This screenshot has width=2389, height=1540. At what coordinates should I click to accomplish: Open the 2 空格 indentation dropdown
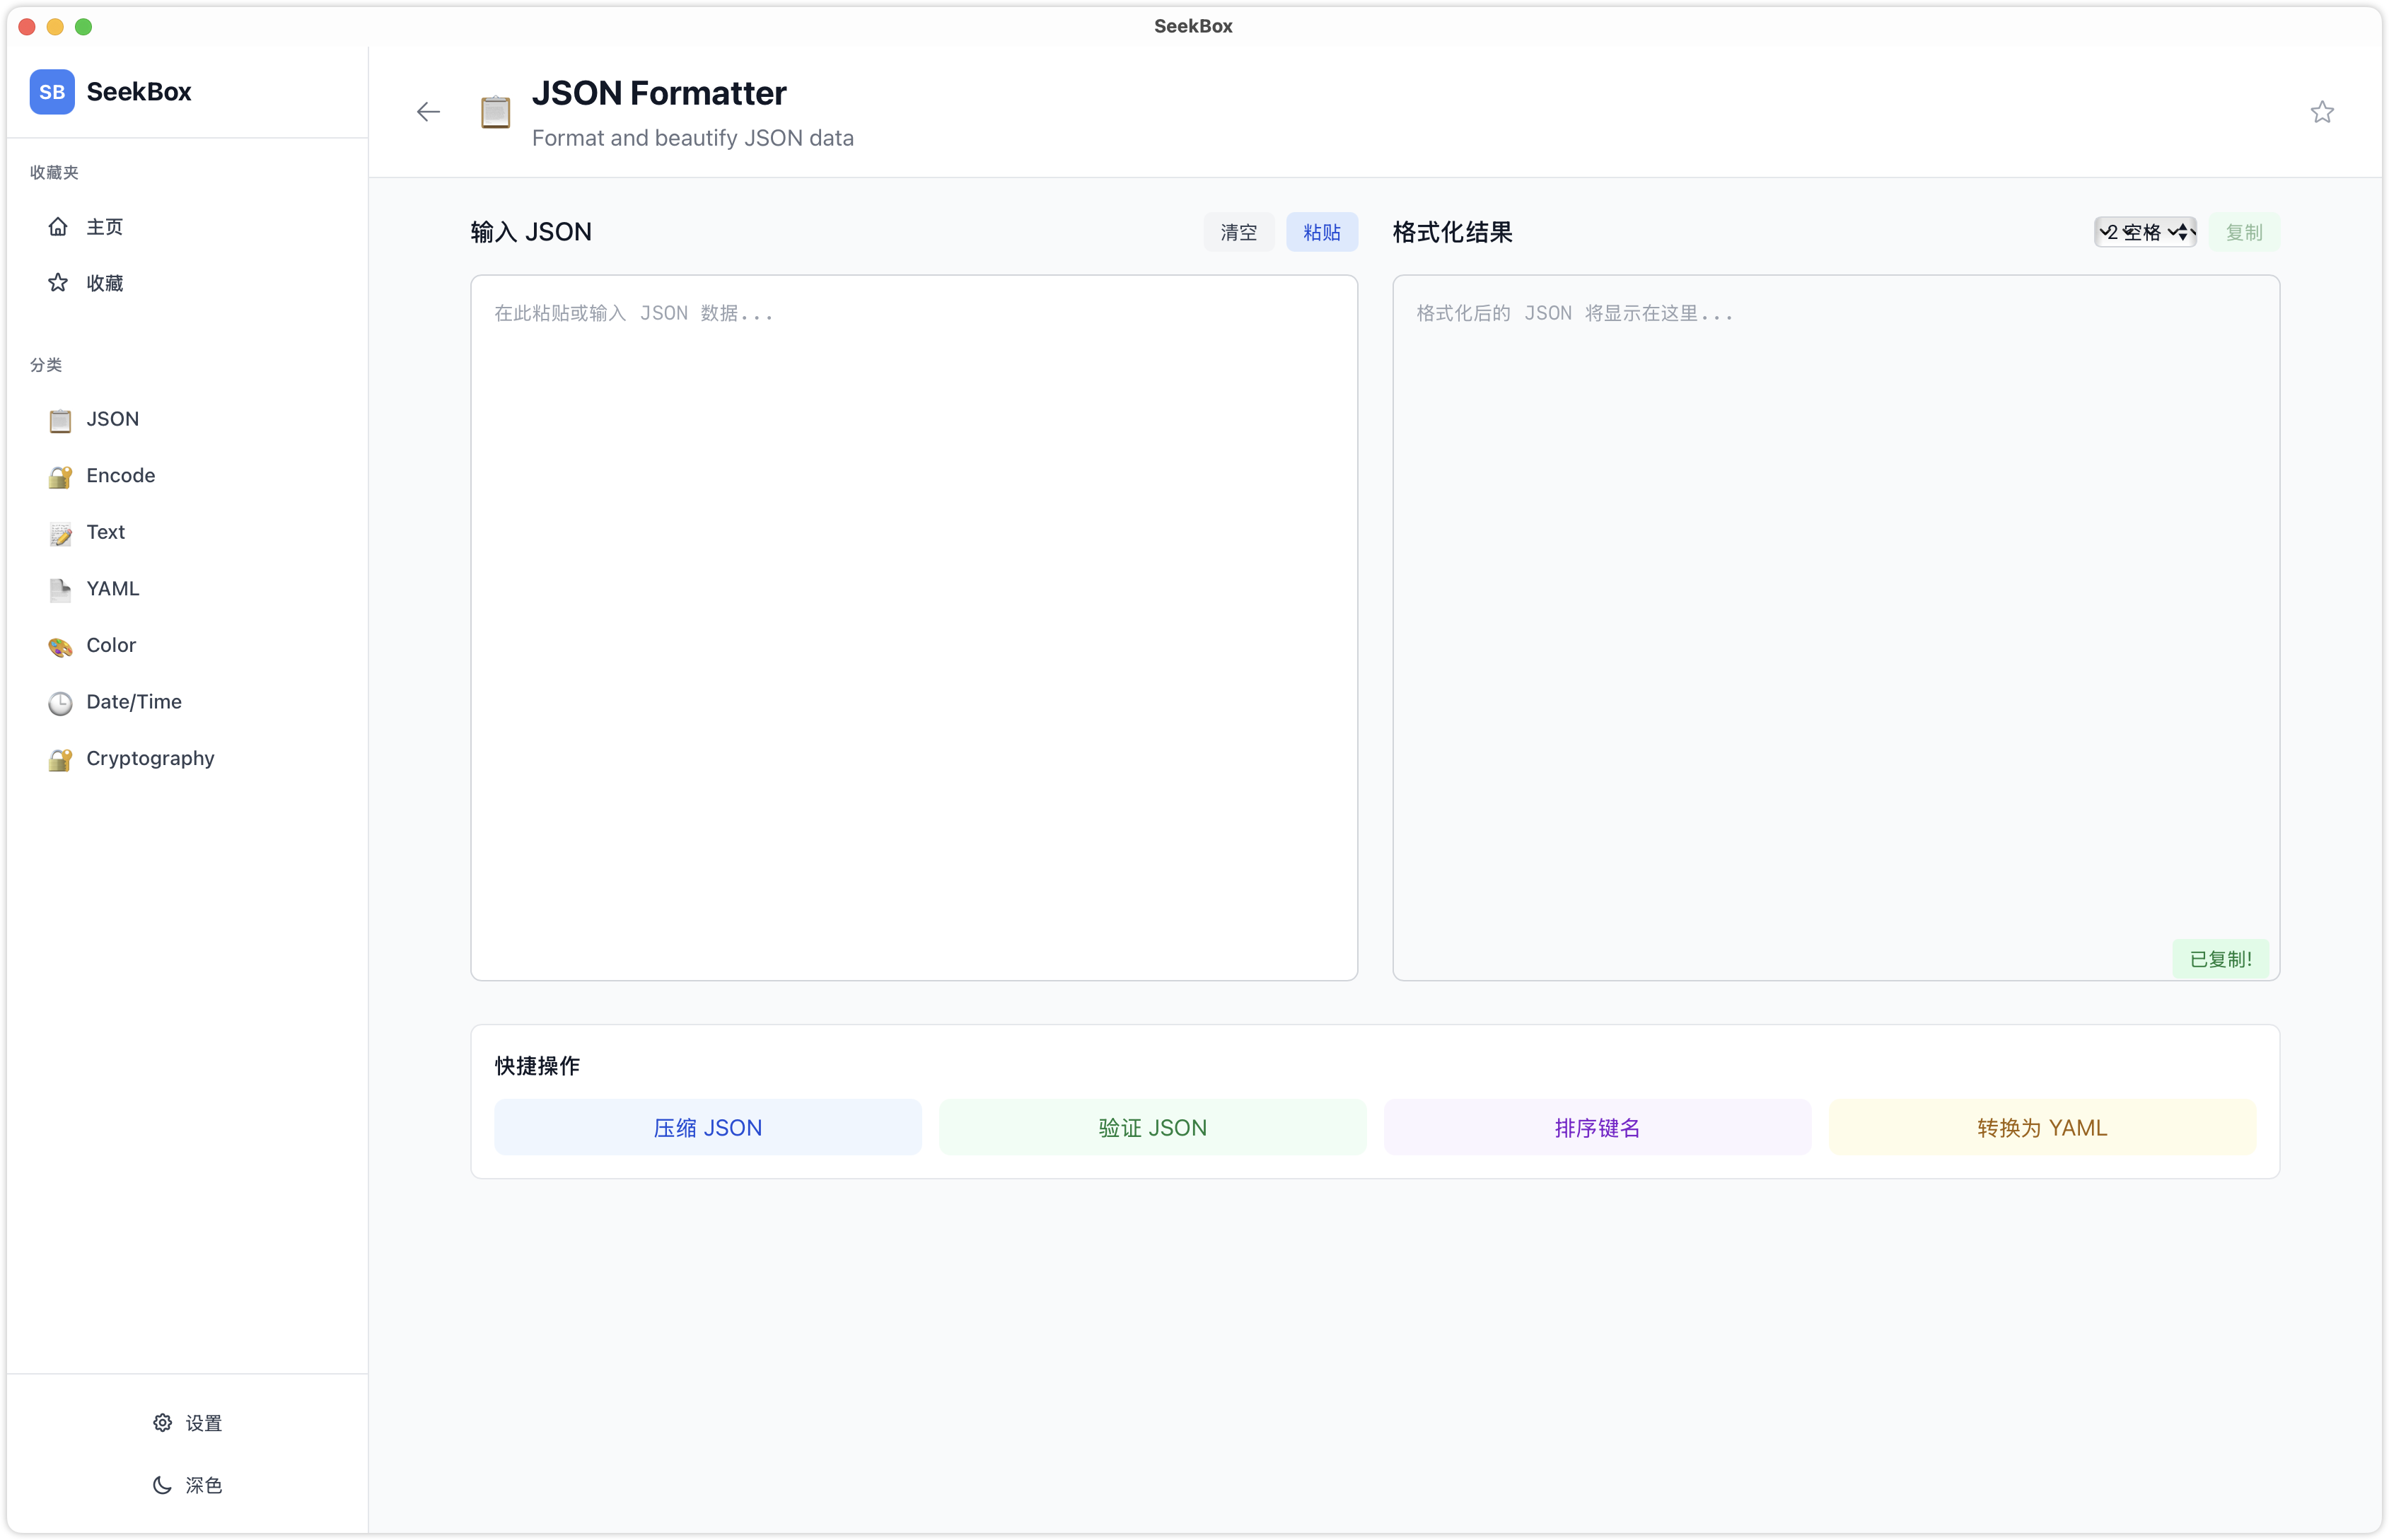2145,232
